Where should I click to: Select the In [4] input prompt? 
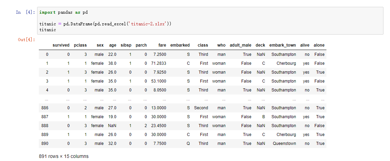pyautogui.click(x=25, y=12)
